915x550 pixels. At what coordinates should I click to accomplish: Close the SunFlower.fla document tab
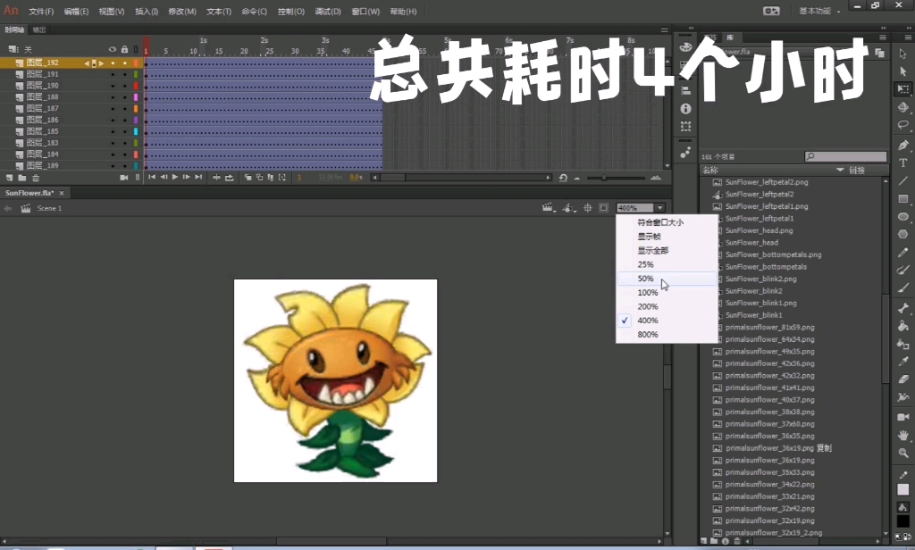point(62,193)
